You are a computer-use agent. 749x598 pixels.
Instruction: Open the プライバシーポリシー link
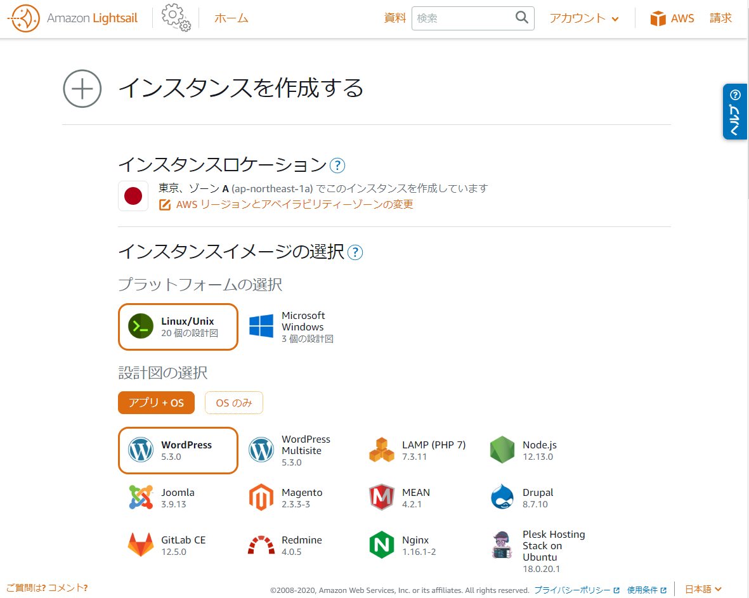coord(577,590)
